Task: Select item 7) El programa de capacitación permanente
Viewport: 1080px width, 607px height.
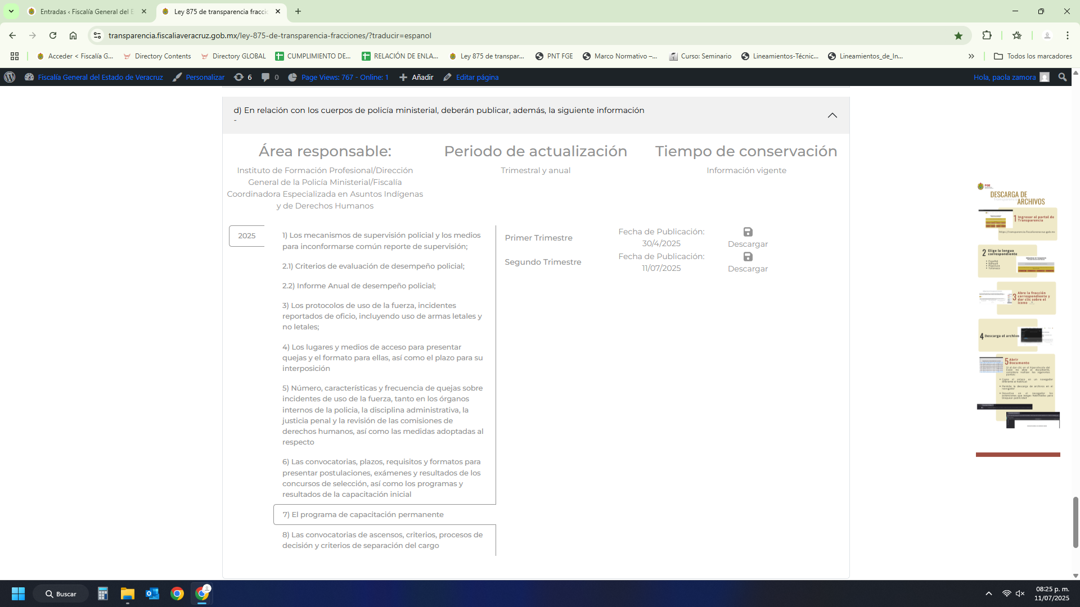Action: (363, 515)
